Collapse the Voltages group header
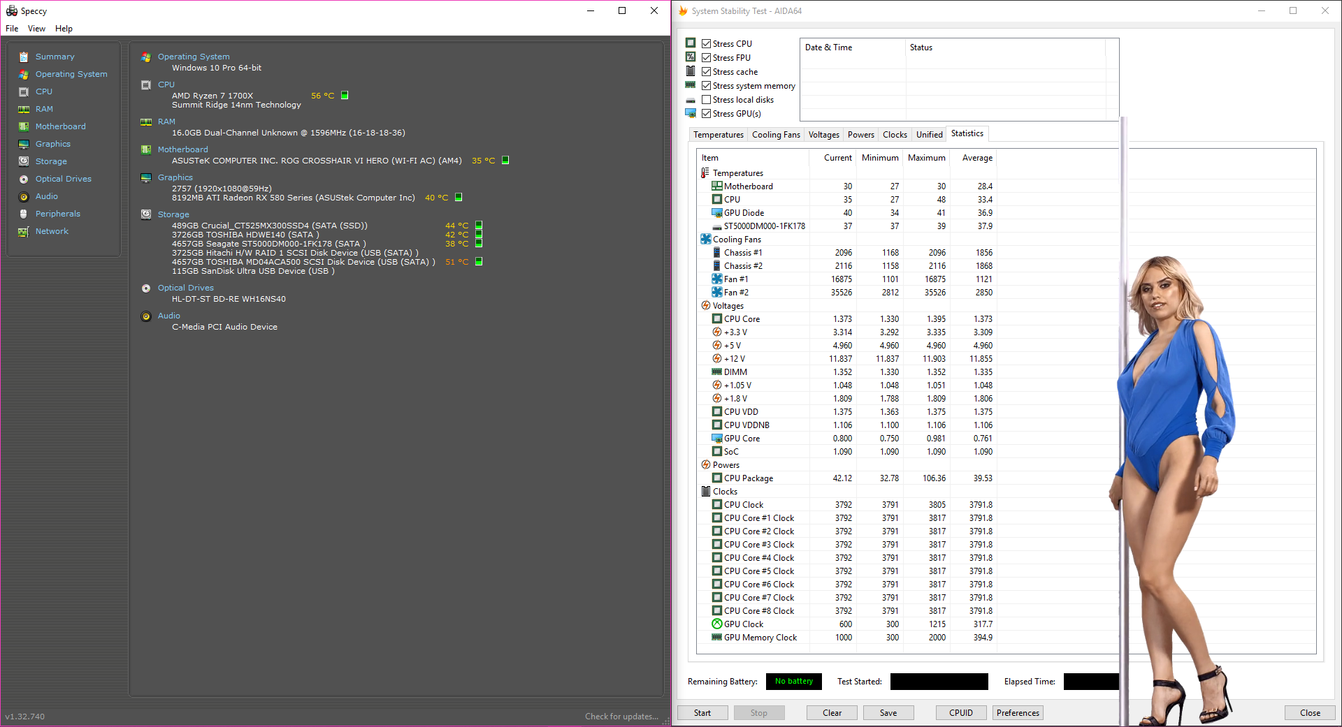This screenshot has height=727, width=1342. click(723, 305)
